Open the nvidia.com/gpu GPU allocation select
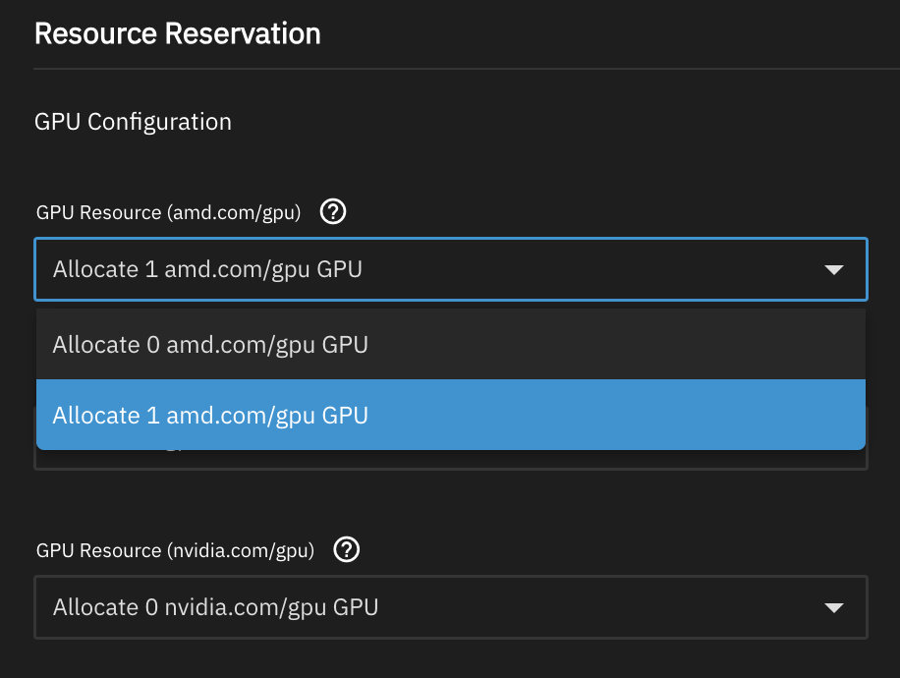 coord(450,607)
